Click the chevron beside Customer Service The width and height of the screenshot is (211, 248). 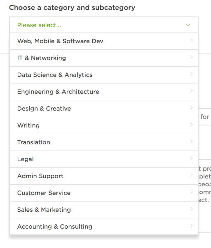[x=191, y=192]
